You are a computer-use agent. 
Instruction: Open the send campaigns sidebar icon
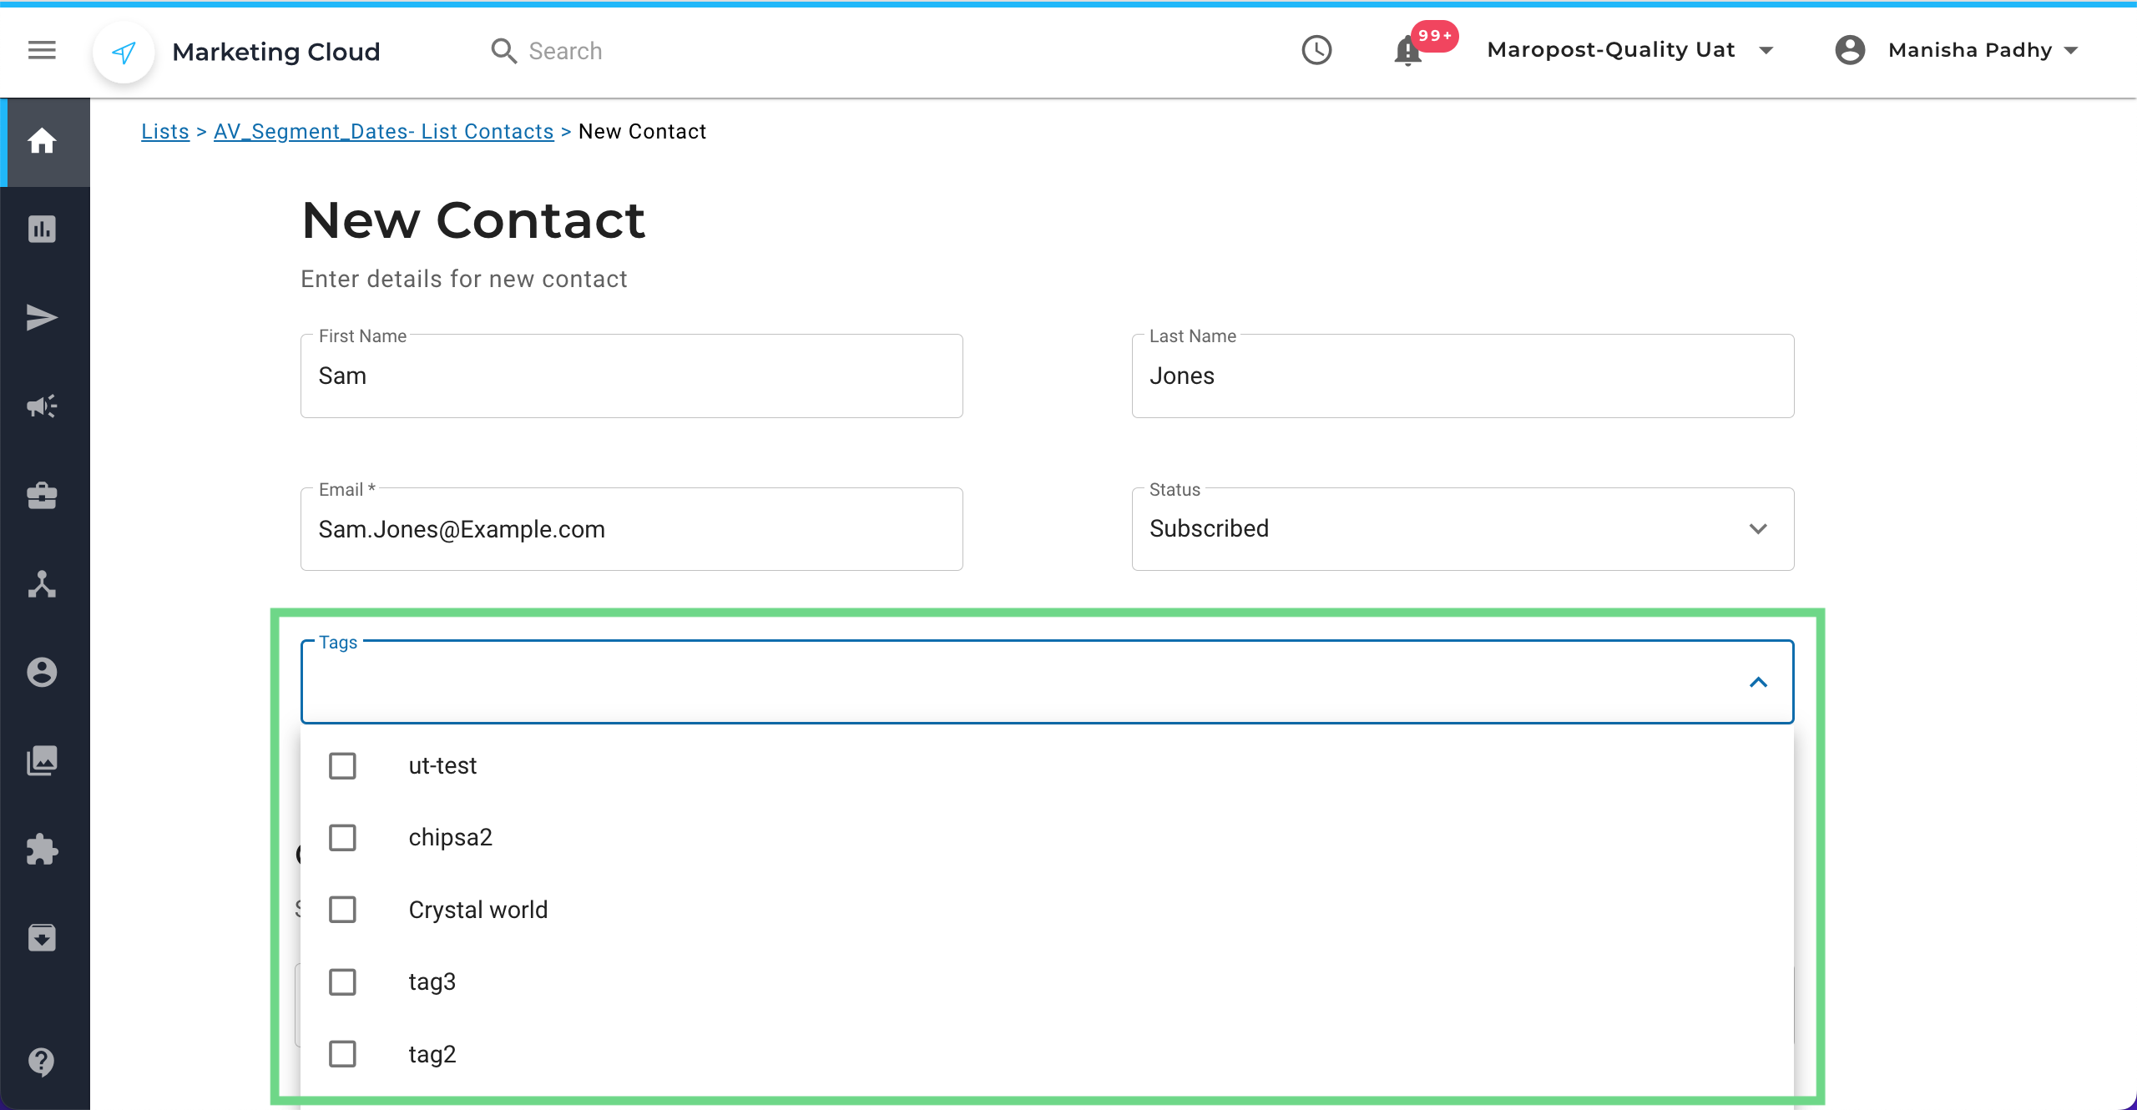pyautogui.click(x=42, y=318)
